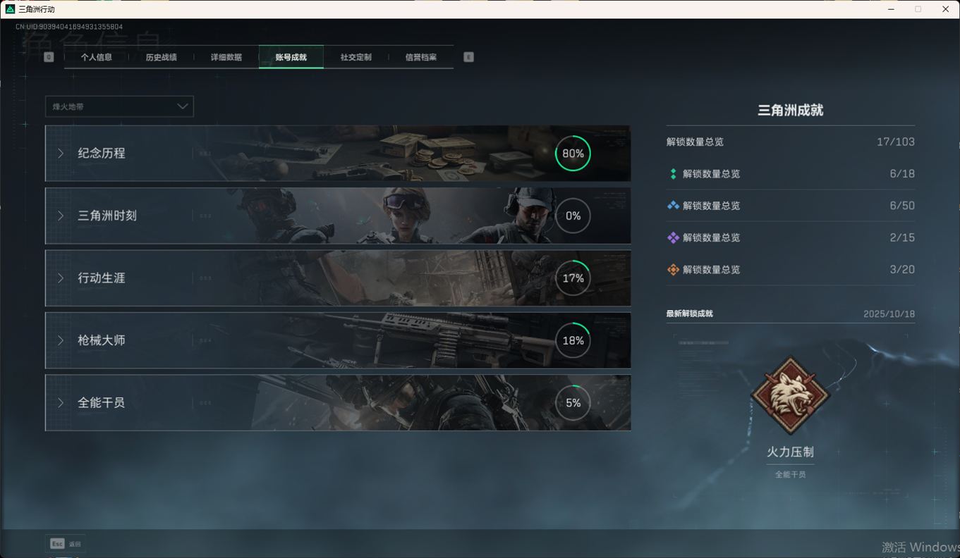This screenshot has width=960, height=558.
Task: Expand the 行动生涯 category chevron
Action: [61, 278]
